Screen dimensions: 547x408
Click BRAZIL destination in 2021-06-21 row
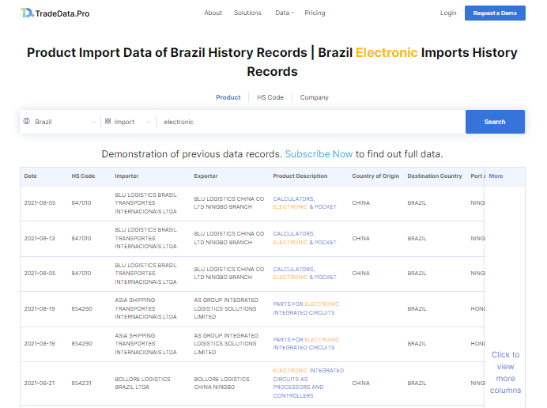tap(417, 383)
